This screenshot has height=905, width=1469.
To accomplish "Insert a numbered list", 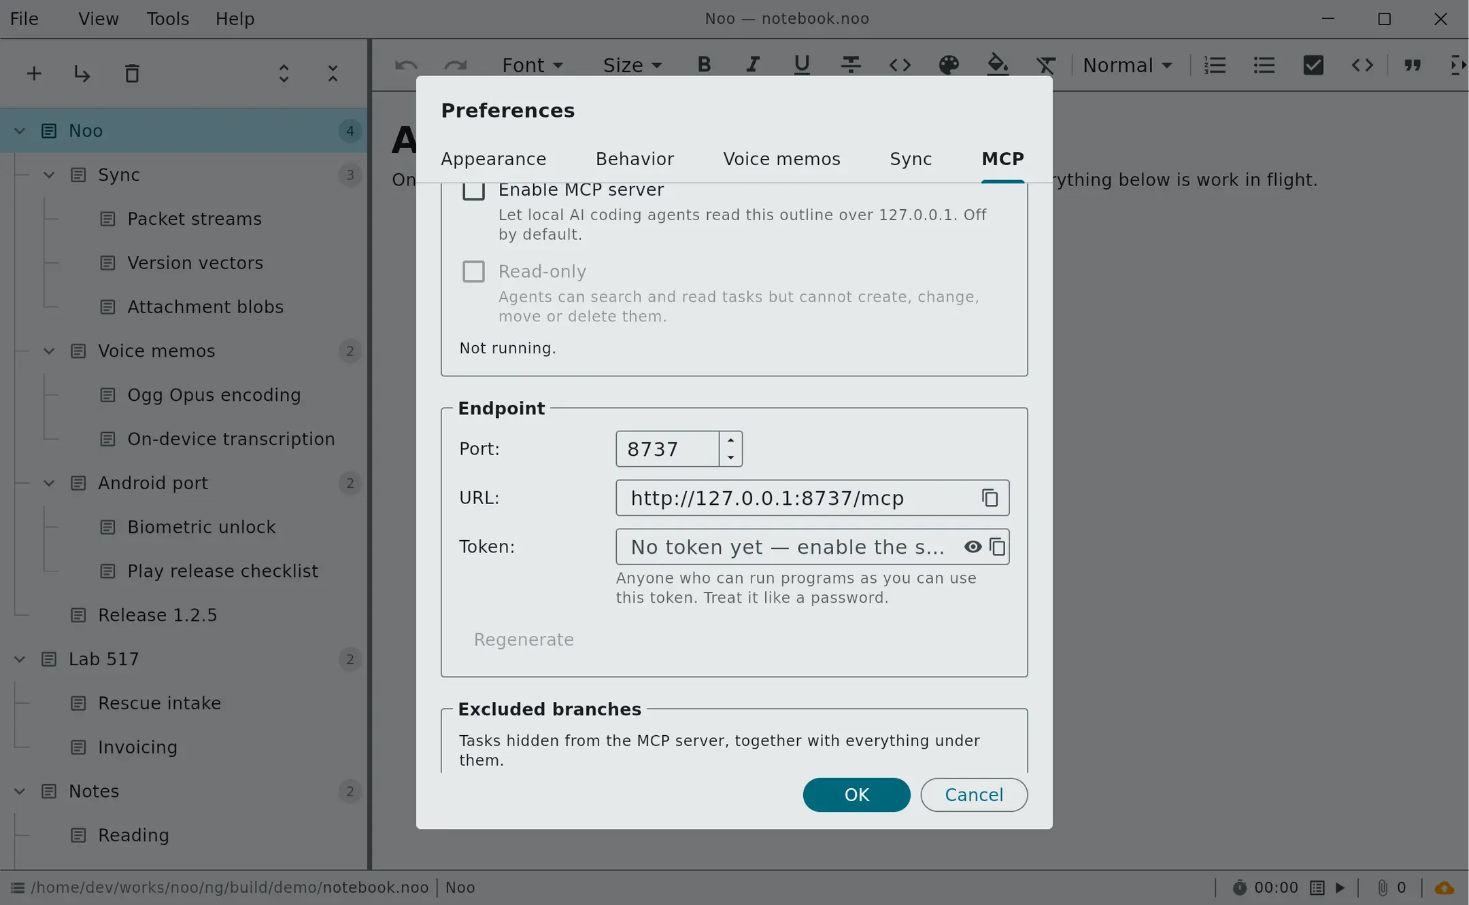I will tap(1215, 65).
